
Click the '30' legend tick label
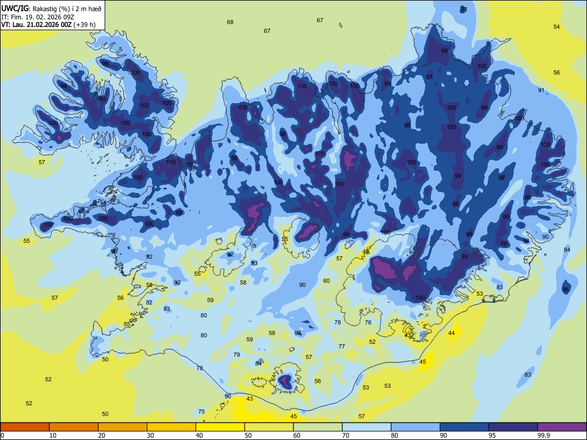[x=150, y=435]
